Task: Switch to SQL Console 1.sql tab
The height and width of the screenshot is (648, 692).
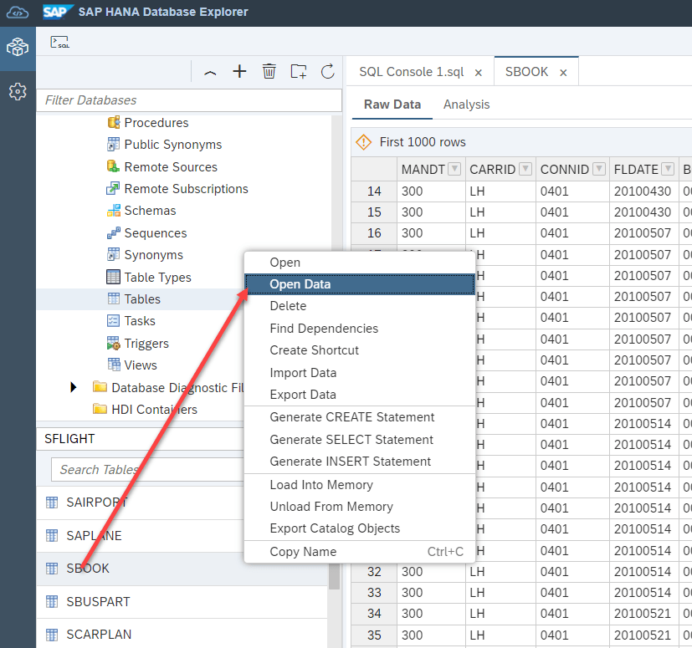Action: 411,72
